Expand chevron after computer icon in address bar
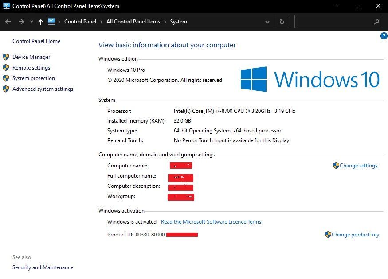 click(x=59, y=22)
